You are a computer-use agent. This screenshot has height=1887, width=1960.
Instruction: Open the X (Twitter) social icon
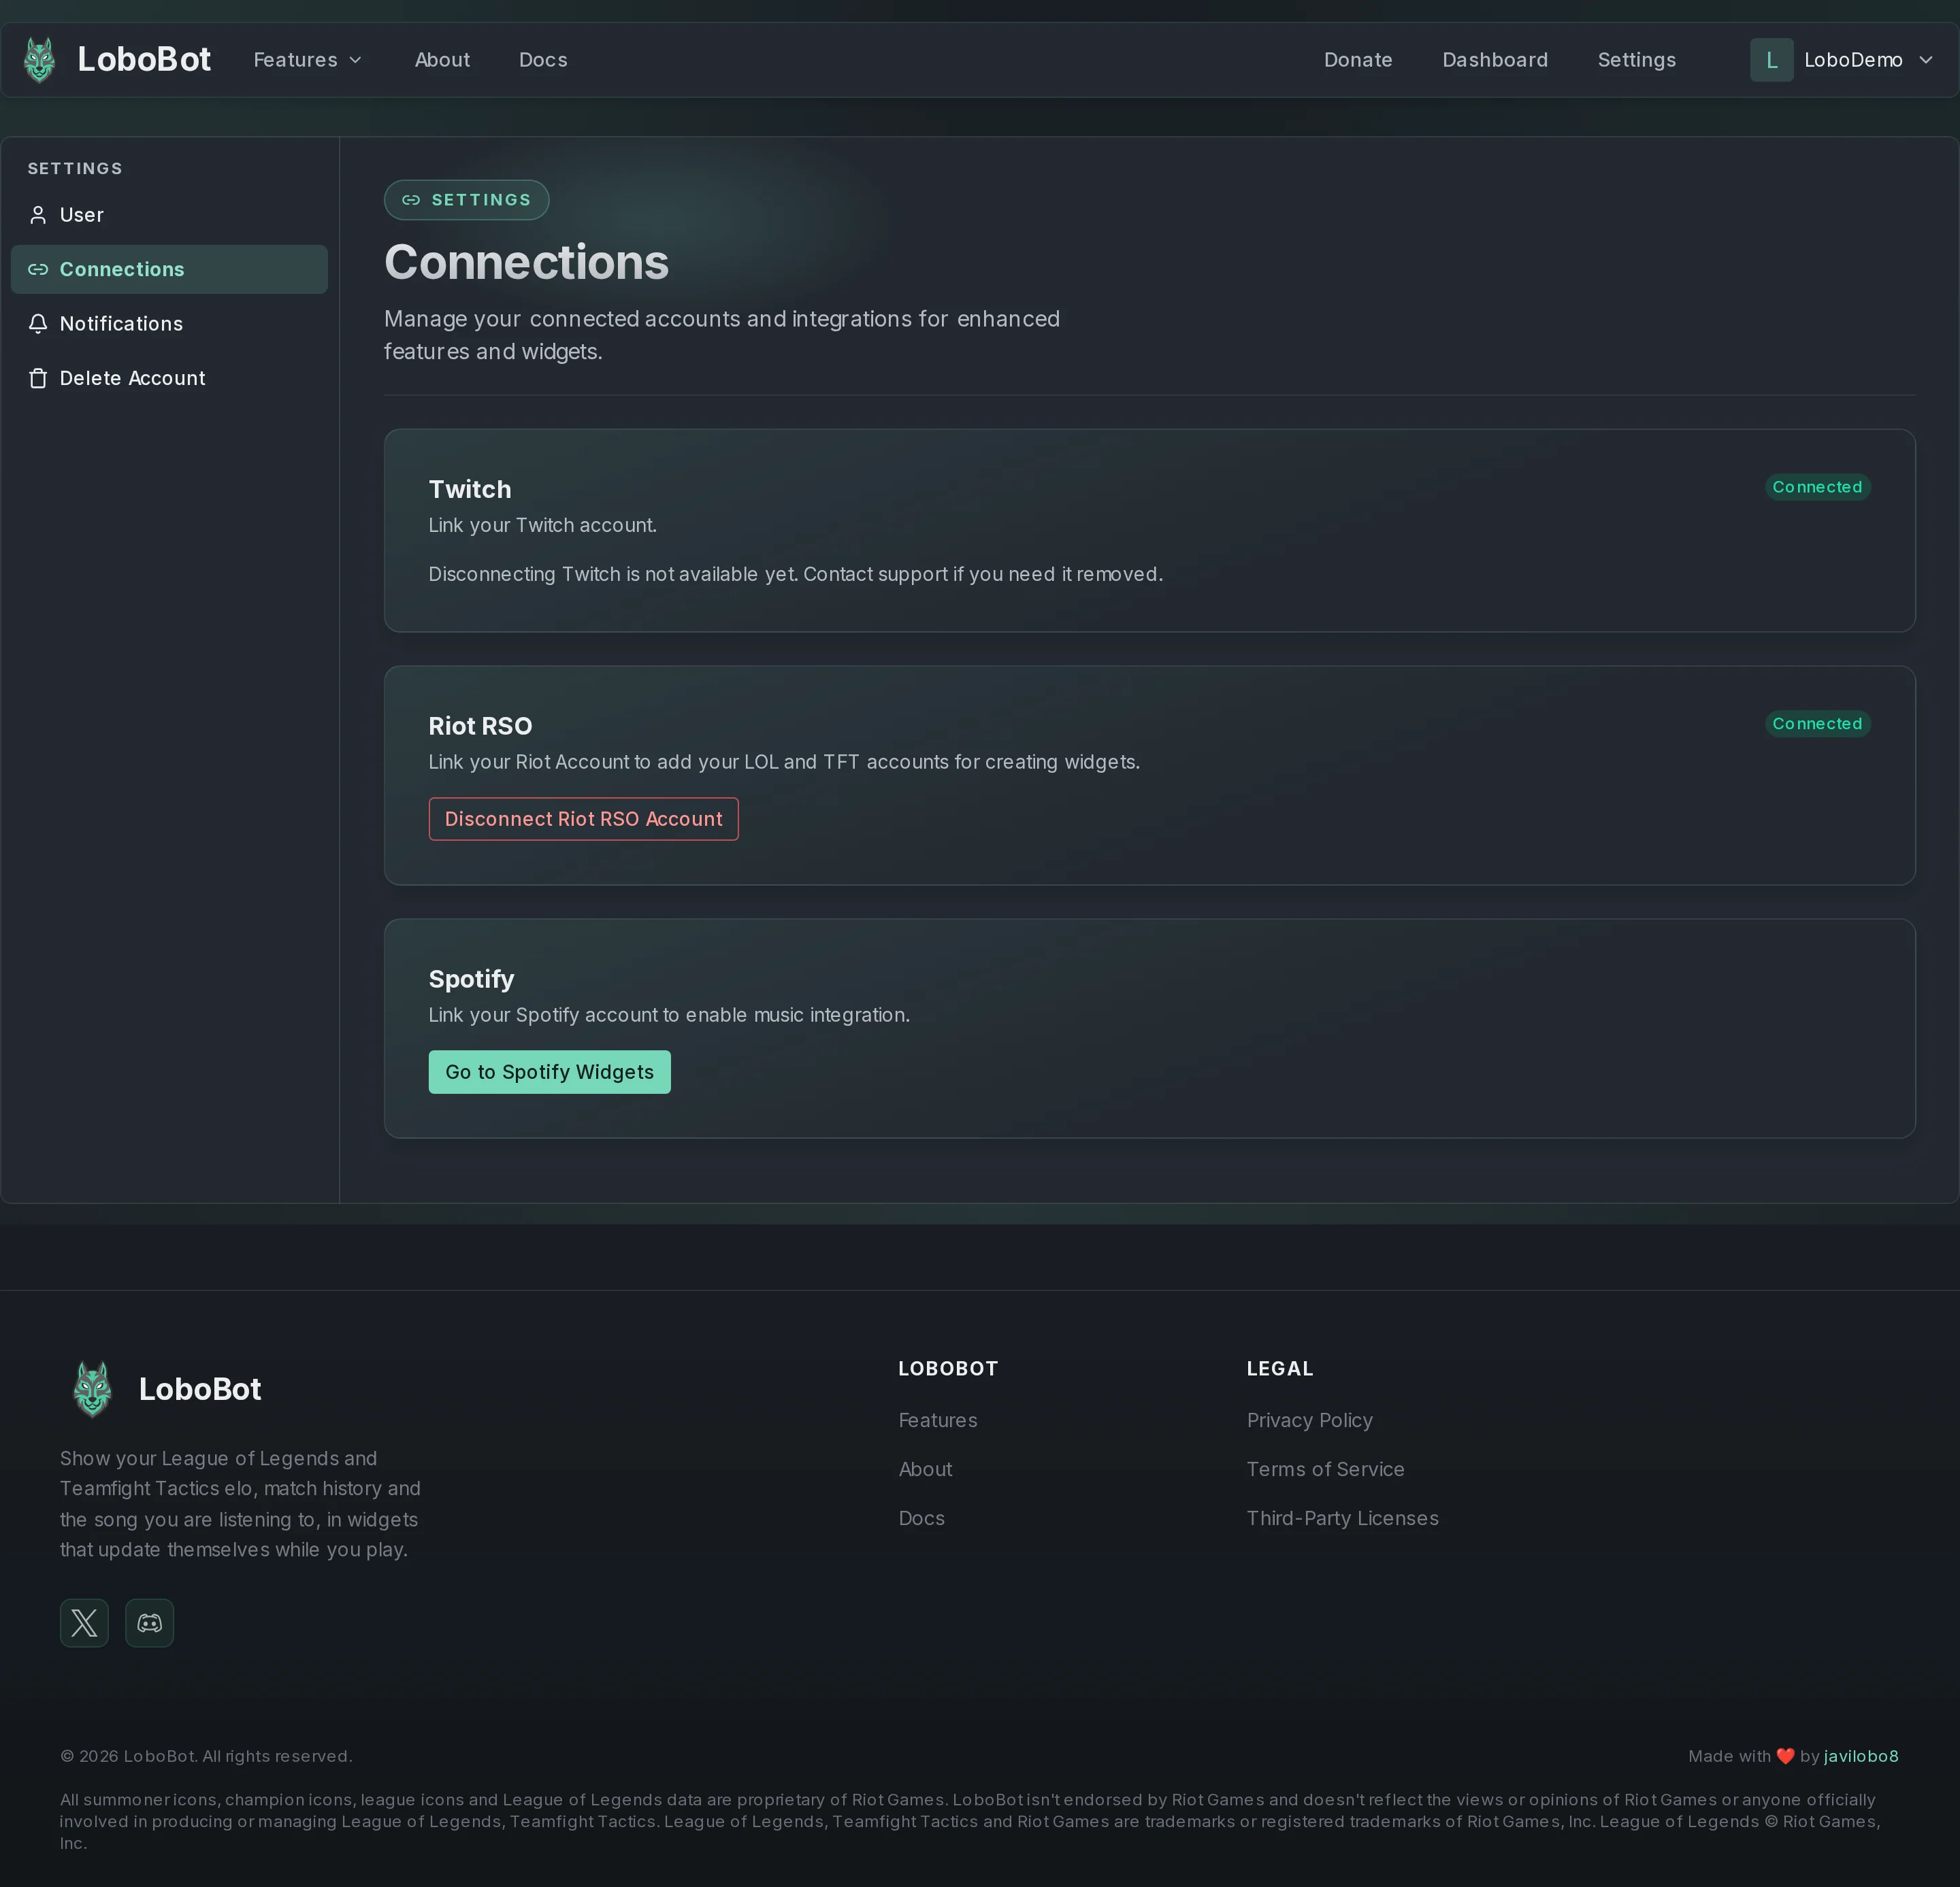(84, 1622)
